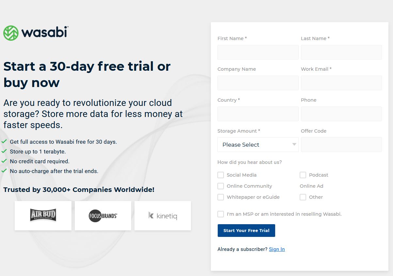Toggle the MSP reseller interest checkbox
393x276 pixels.
pos(221,214)
